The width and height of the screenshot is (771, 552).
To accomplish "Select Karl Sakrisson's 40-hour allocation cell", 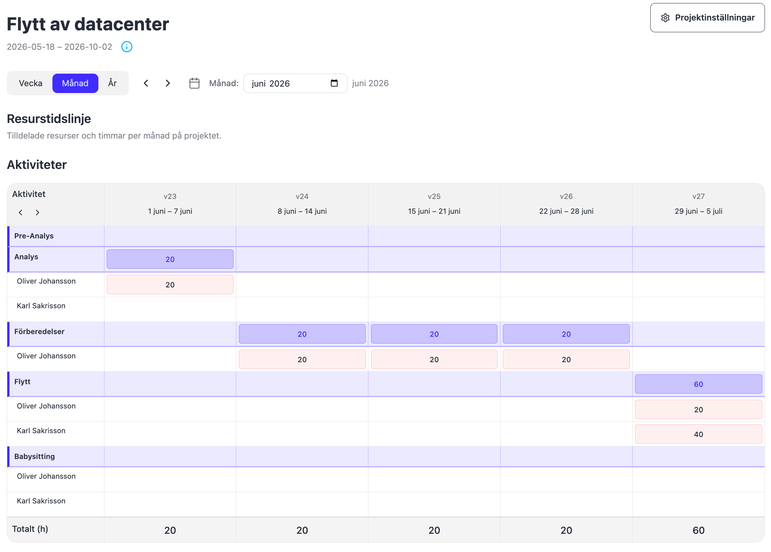I will click(698, 434).
